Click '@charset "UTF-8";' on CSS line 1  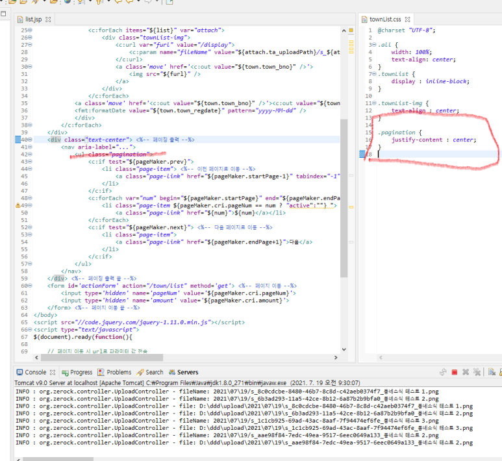pos(407,31)
